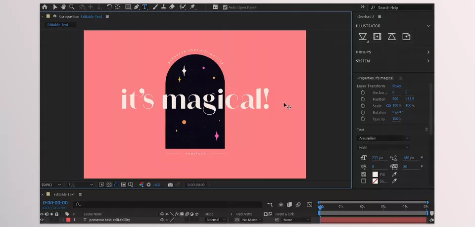This screenshot has height=227, width=475.
Task: Open the 56% magnification dropdown
Action: (x=51, y=184)
